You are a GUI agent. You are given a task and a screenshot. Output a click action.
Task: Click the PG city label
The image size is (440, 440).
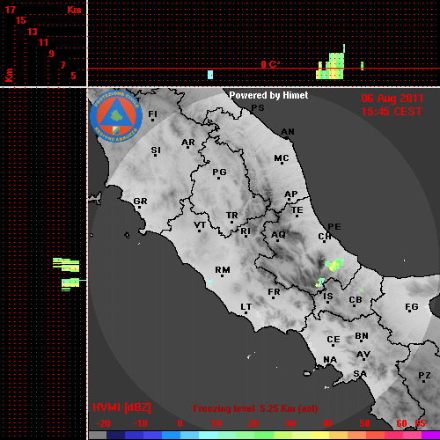[219, 172]
